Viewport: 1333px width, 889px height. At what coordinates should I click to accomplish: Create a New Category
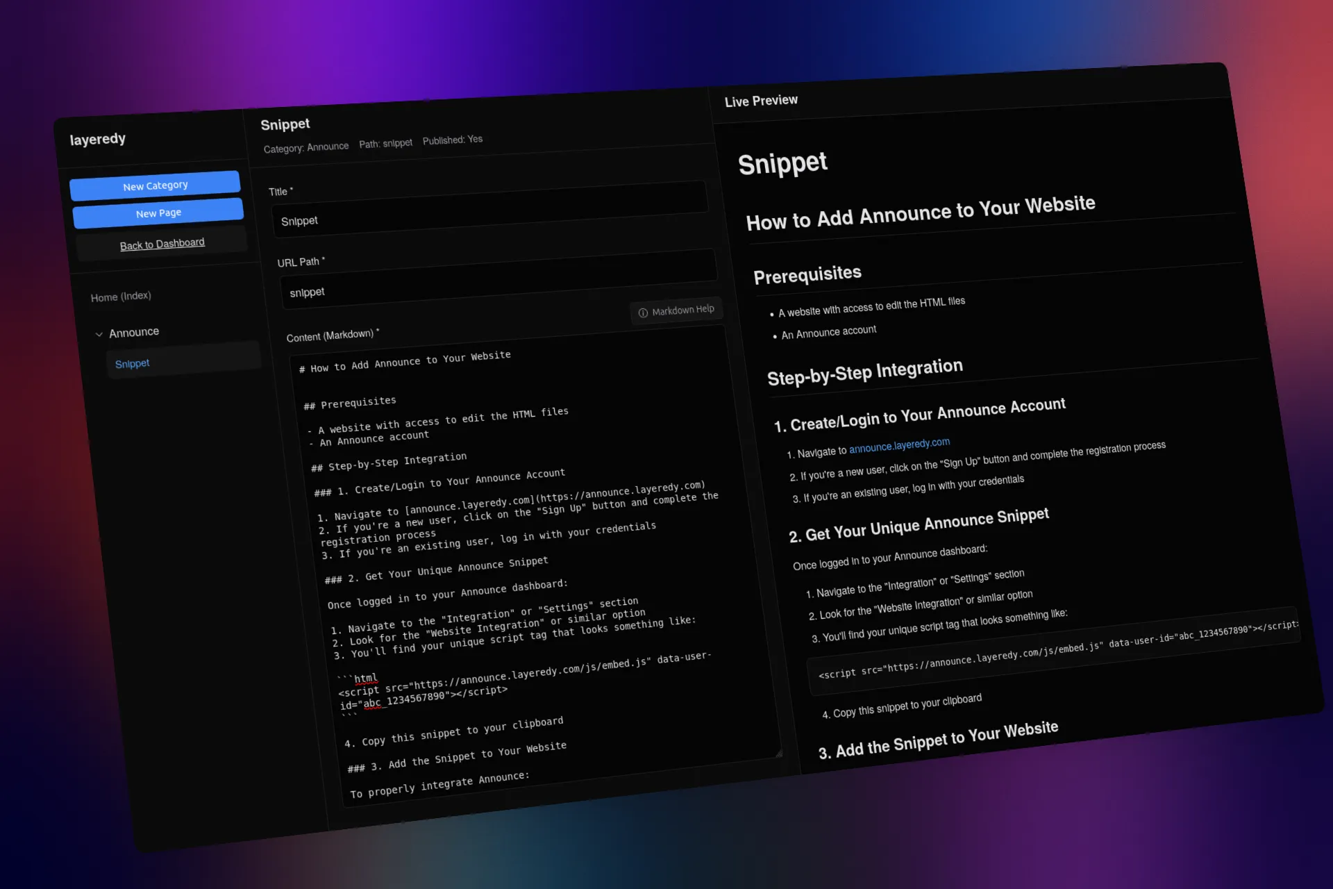[155, 185]
